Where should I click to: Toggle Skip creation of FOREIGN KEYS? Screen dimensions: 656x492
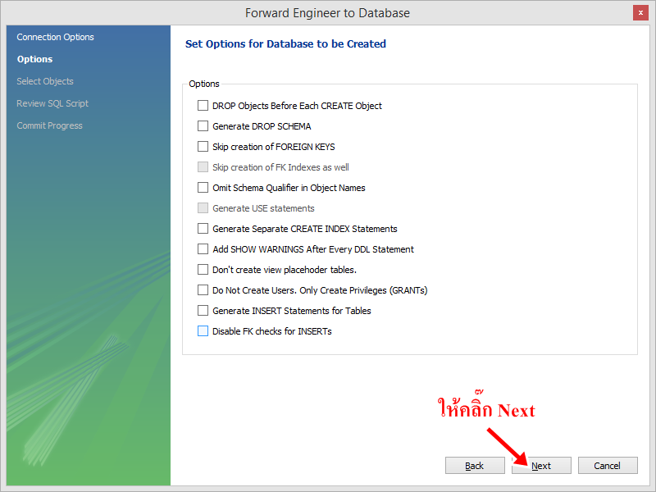pyautogui.click(x=203, y=147)
